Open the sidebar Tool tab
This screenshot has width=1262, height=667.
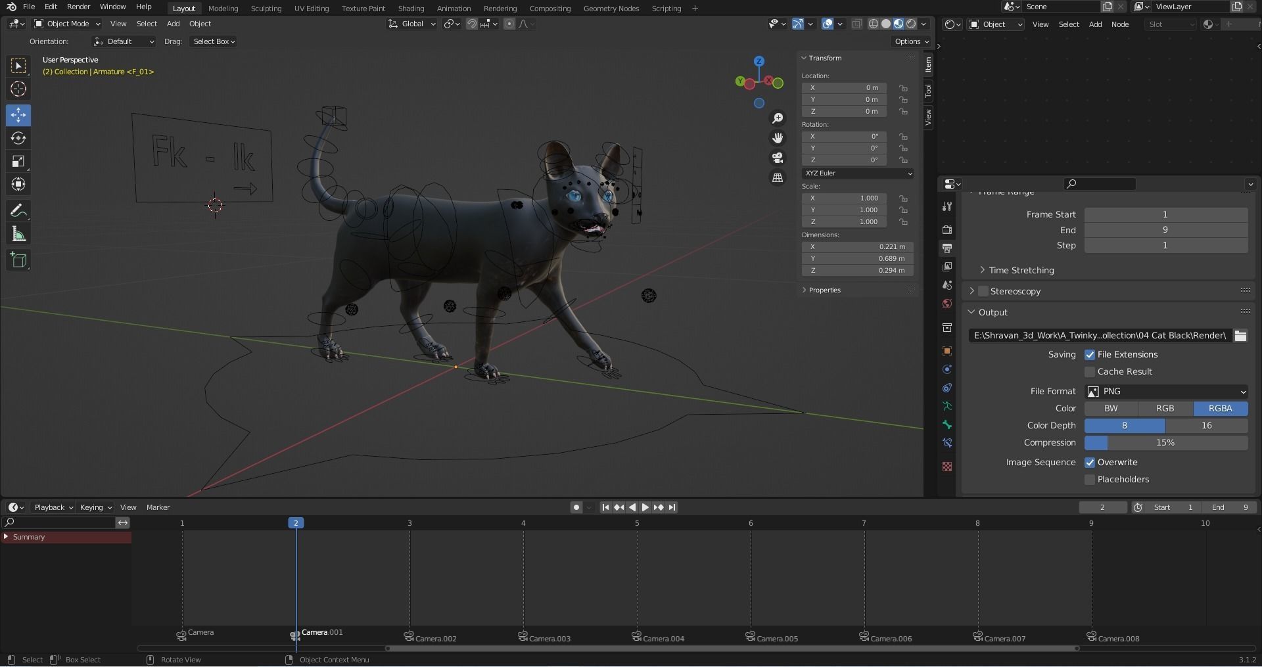pyautogui.click(x=928, y=91)
